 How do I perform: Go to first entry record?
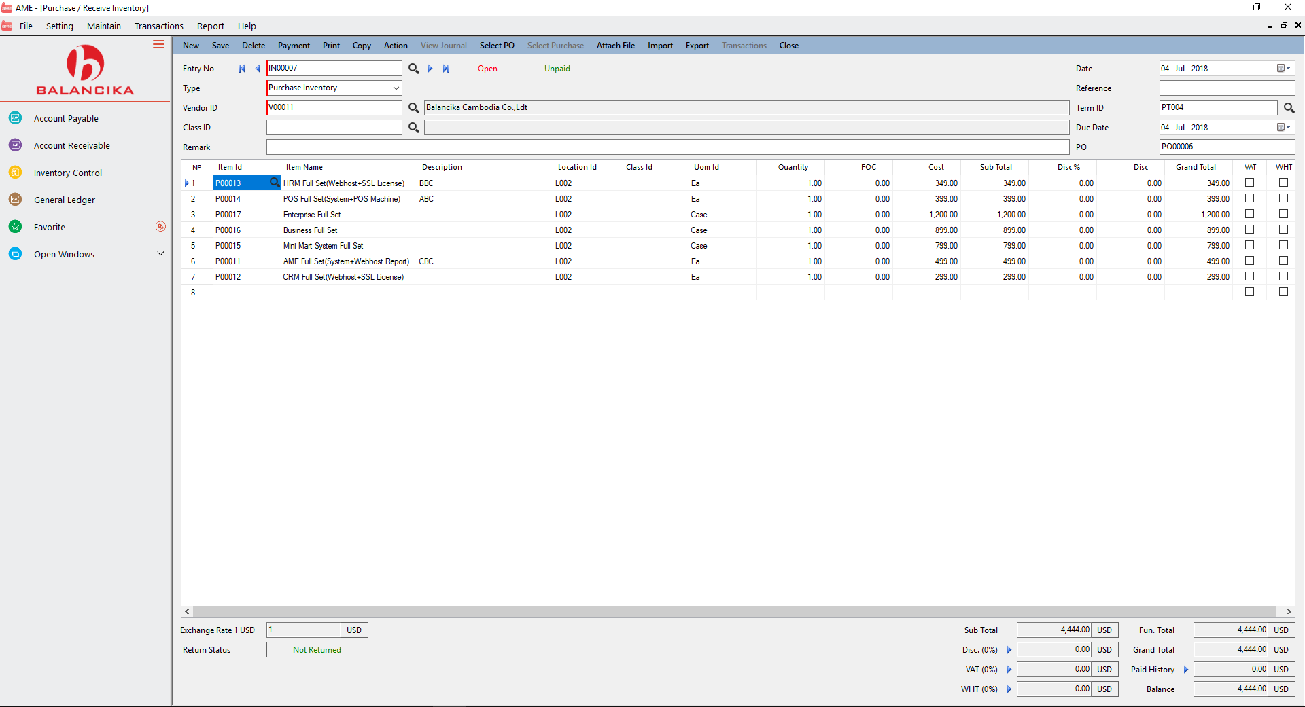click(242, 69)
